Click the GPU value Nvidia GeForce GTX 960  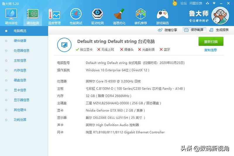pos(115,110)
